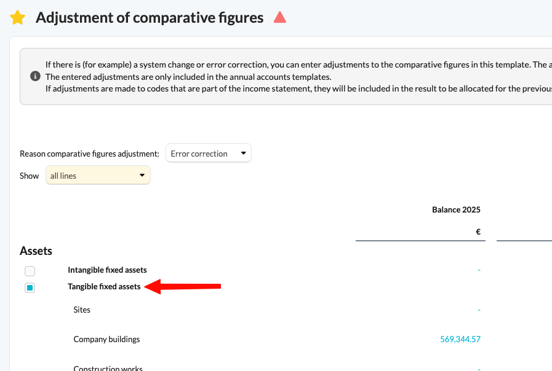Toggle the Intangible fixed assets checkbox
552x371 pixels.
[x=30, y=271]
